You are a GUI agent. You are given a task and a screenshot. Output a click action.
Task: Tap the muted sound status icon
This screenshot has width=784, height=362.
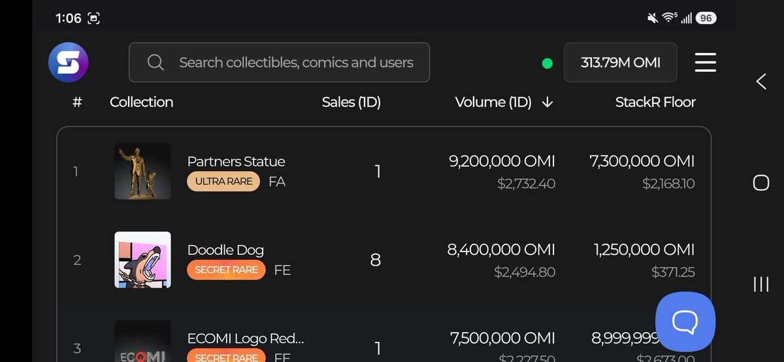tap(653, 18)
